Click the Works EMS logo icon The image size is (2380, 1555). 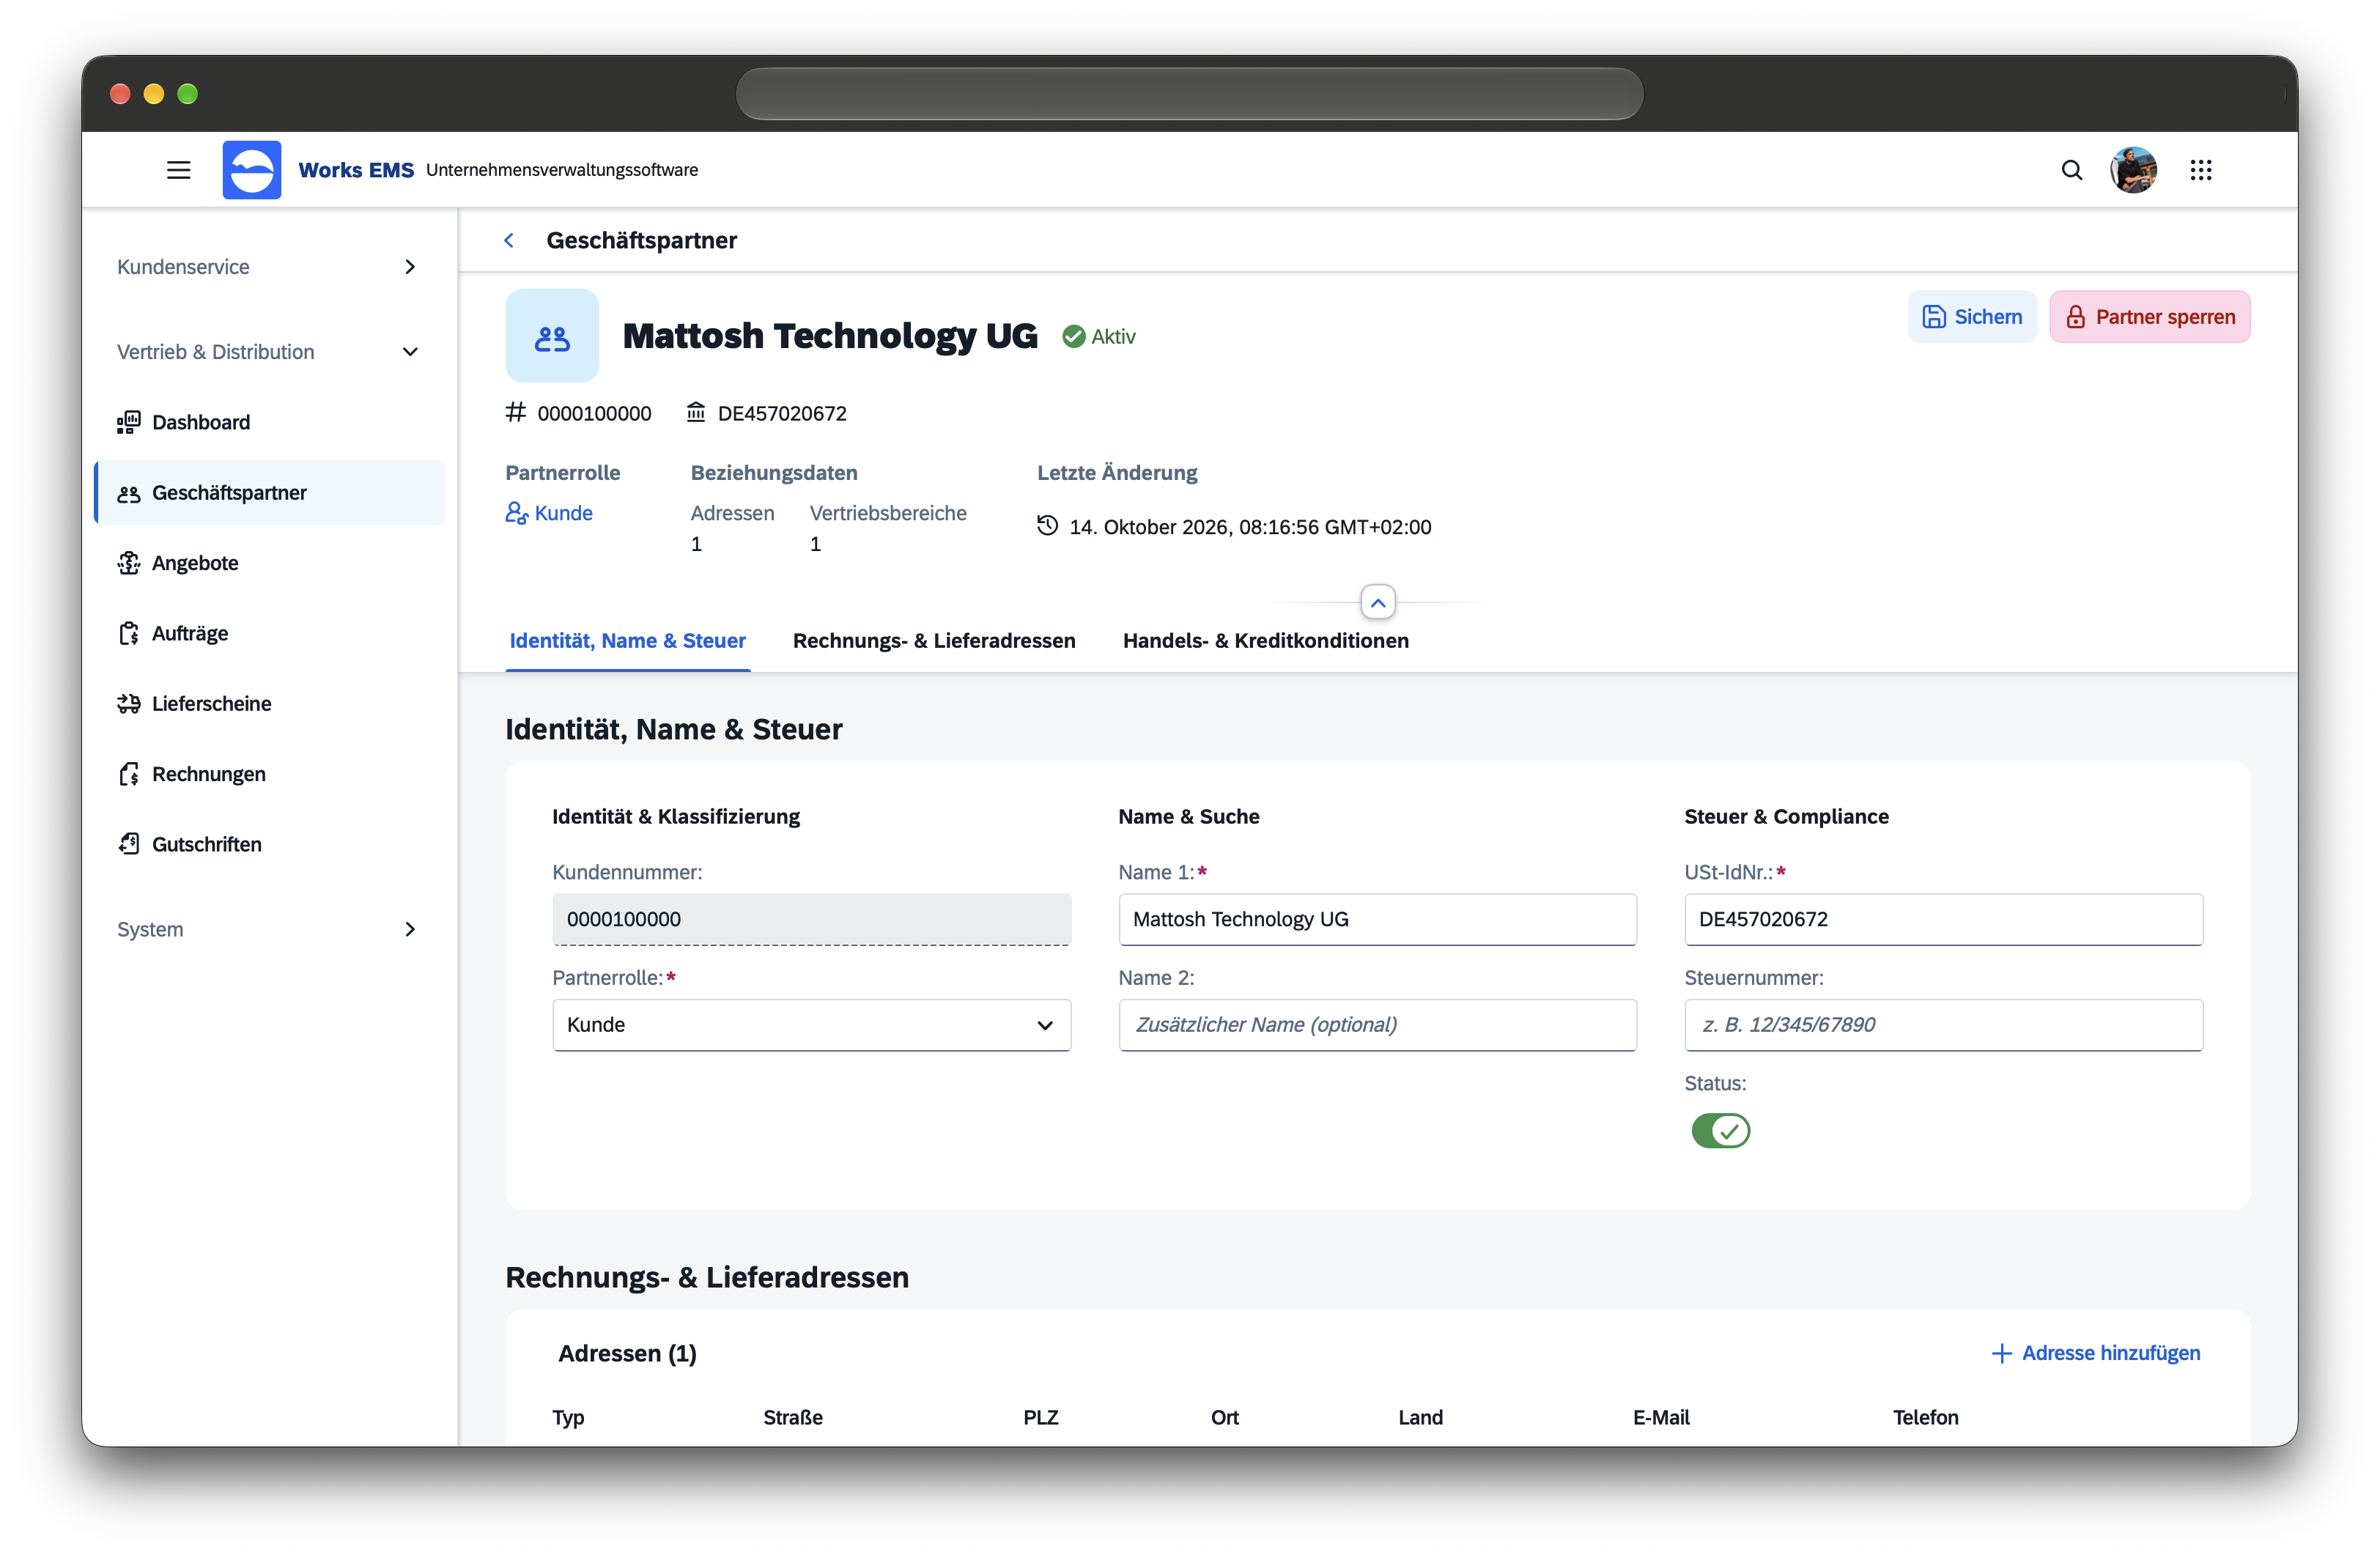[252, 170]
